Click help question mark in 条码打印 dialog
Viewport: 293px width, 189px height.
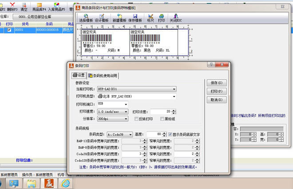pos(211,65)
